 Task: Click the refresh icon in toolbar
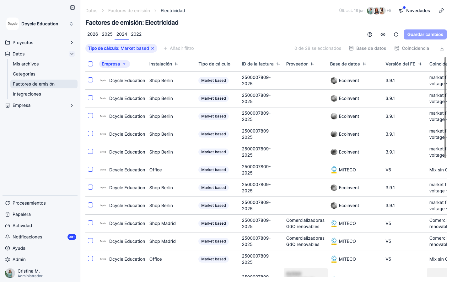396,34
